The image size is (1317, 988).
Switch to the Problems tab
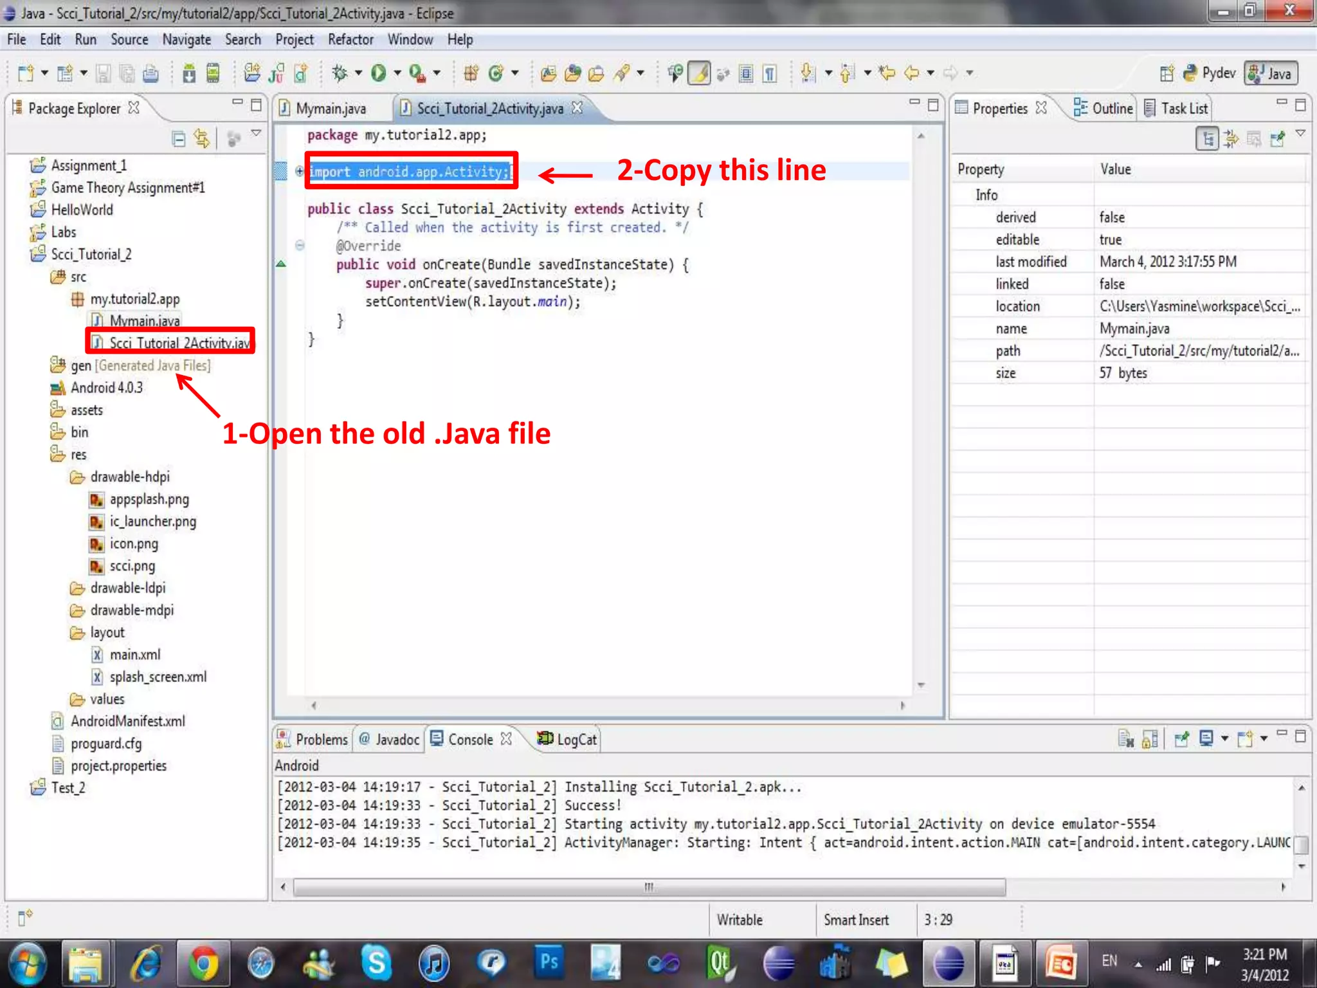pyautogui.click(x=313, y=739)
